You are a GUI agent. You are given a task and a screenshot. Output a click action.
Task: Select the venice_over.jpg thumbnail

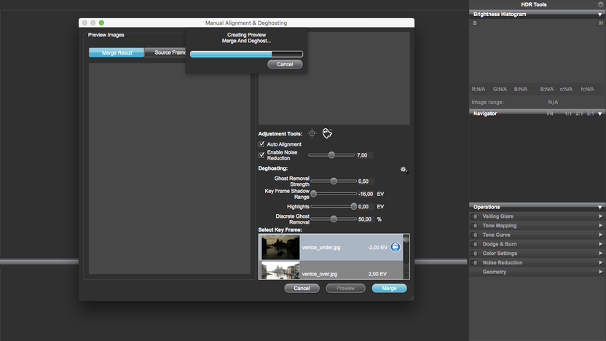click(x=280, y=270)
